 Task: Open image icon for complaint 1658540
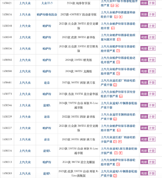tap(119, 40)
